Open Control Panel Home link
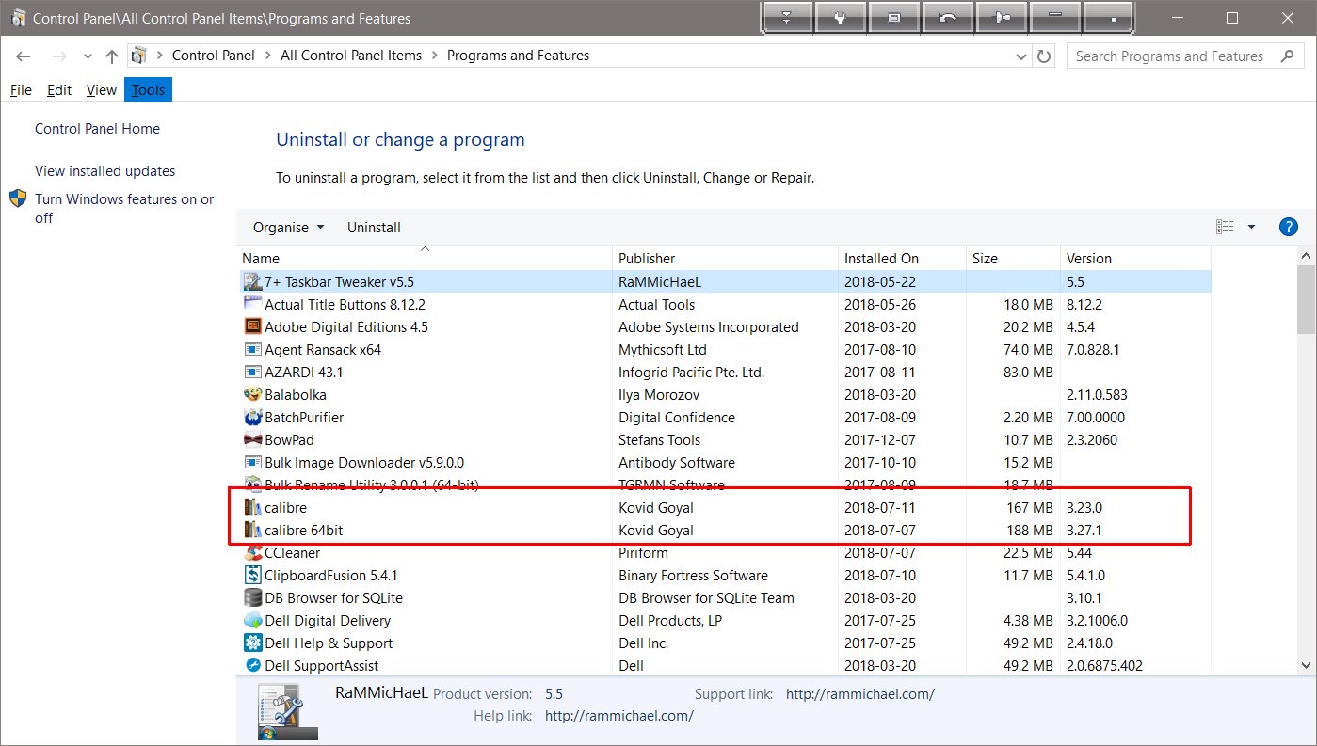1317x746 pixels. coord(97,129)
